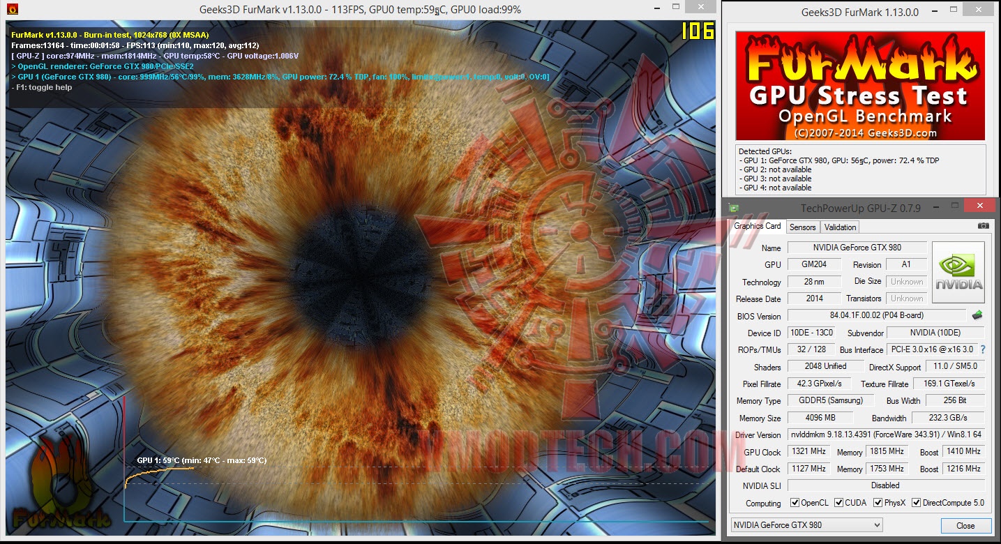The image size is (1001, 544).
Task: Click the GPU-Z graphics card title bar icon
Action: [x=732, y=207]
